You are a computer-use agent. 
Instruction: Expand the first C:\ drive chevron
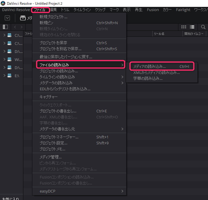point(4,35)
